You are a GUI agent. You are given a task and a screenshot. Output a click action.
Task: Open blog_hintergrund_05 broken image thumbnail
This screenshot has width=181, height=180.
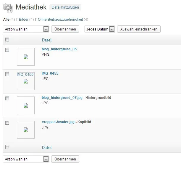[26, 57]
